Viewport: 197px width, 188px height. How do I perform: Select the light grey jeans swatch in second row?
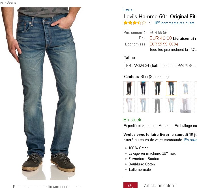coord(186,106)
